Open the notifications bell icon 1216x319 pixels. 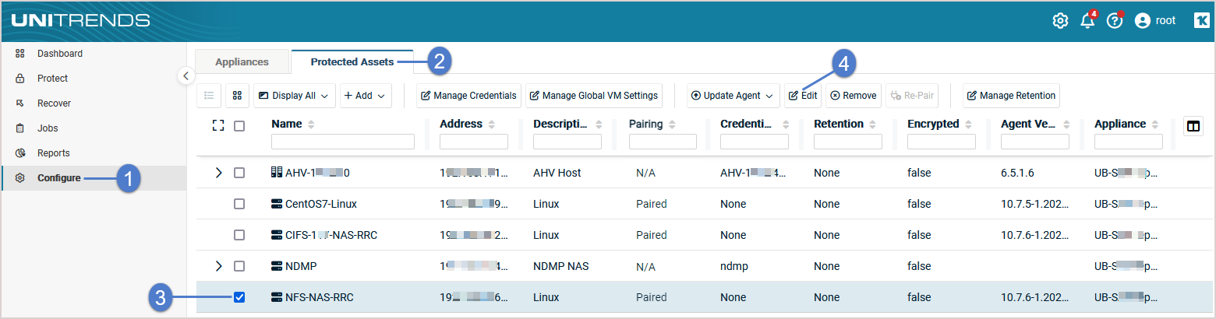[x=1087, y=21]
